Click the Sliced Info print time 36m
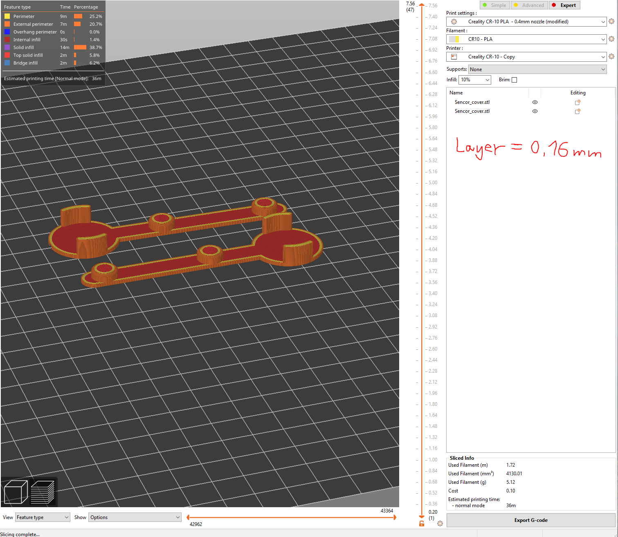The height and width of the screenshot is (537, 618). point(511,506)
